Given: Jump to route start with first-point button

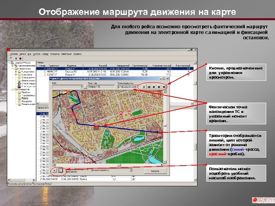Looking at the screenshot, I should 149,87.
